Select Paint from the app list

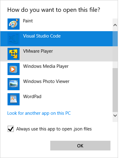28,21
